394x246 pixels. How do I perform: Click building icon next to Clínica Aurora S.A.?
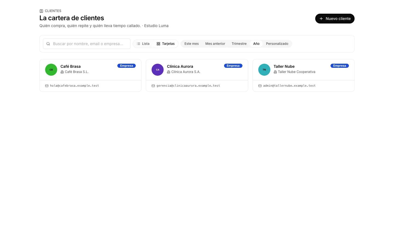pos(169,72)
